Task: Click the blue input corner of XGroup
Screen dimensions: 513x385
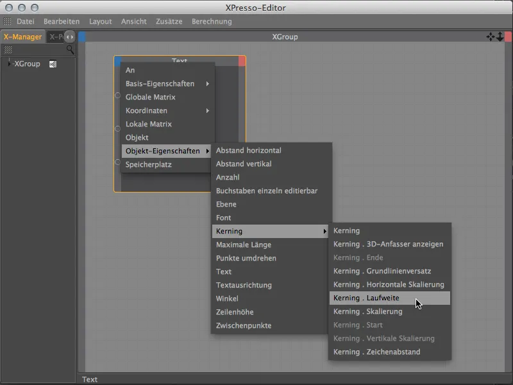Action: click(x=82, y=37)
